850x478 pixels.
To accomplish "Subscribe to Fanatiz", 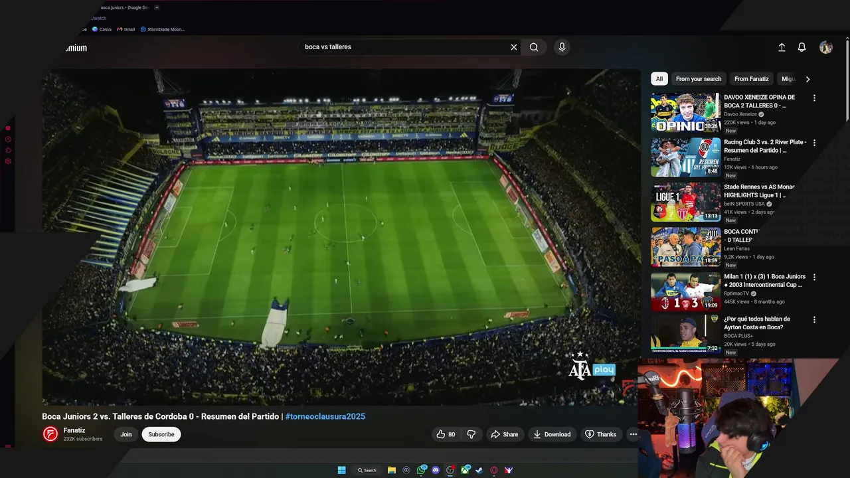I will tap(161, 434).
